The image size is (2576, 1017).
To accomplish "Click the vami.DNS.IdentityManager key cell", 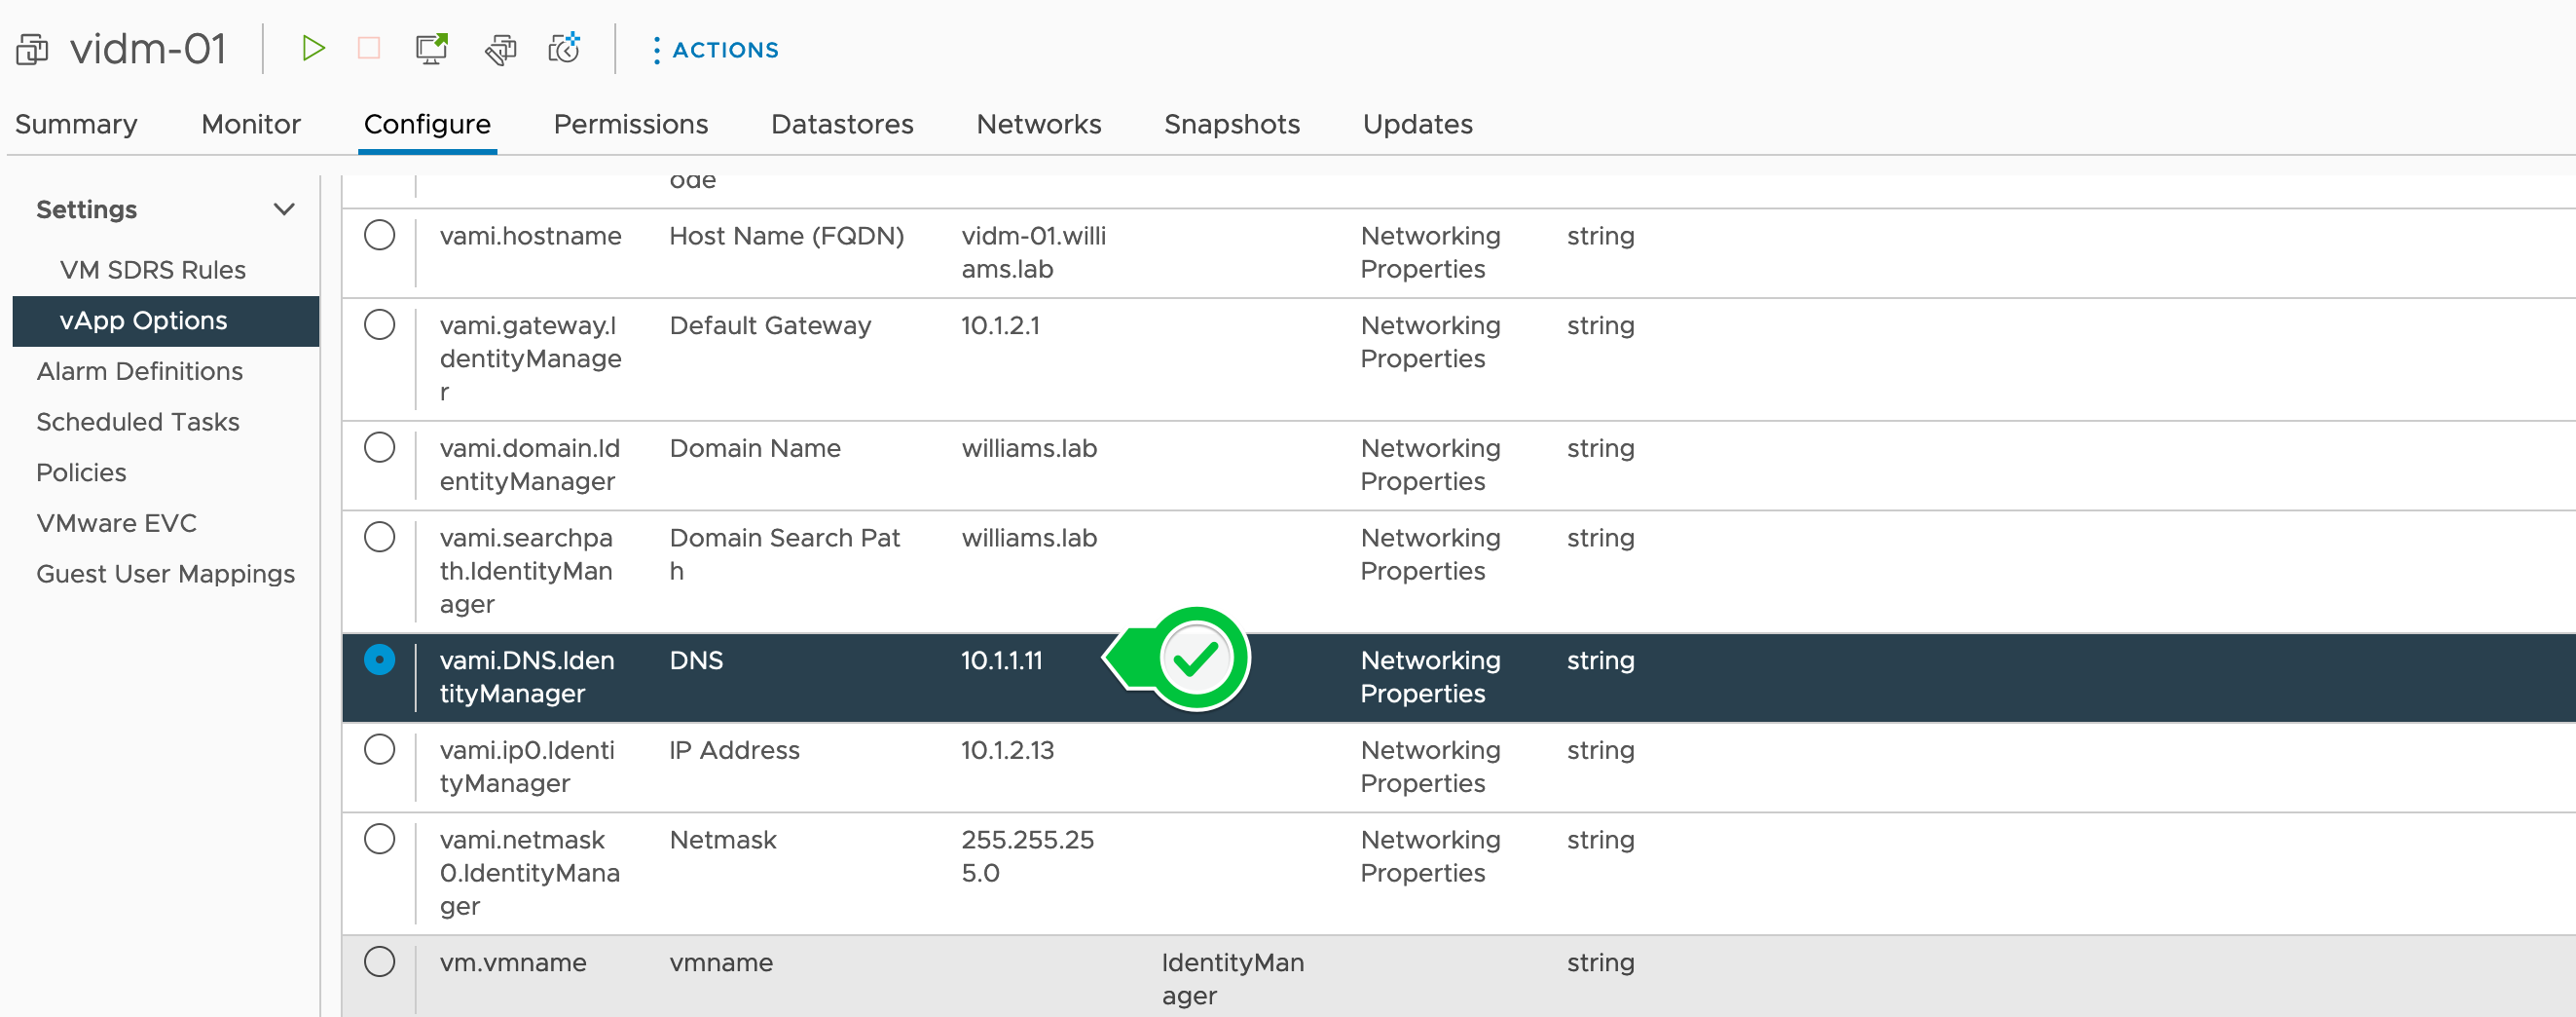I will pos(527,678).
